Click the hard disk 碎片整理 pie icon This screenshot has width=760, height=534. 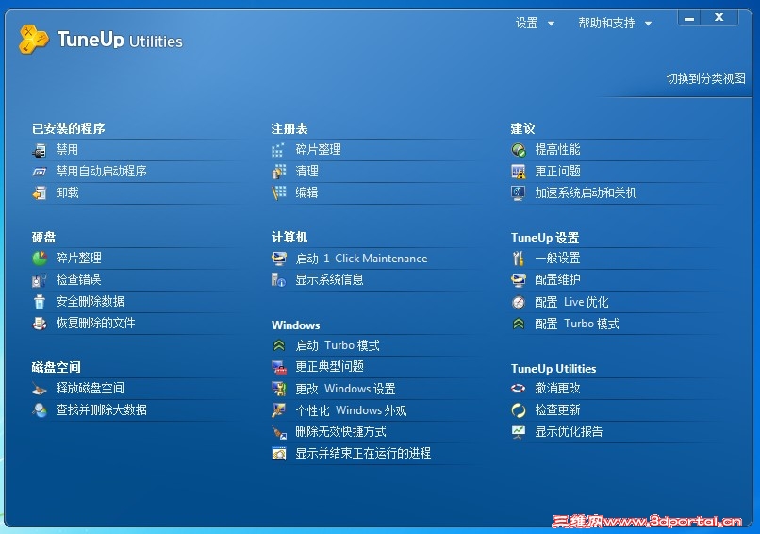click(40, 258)
